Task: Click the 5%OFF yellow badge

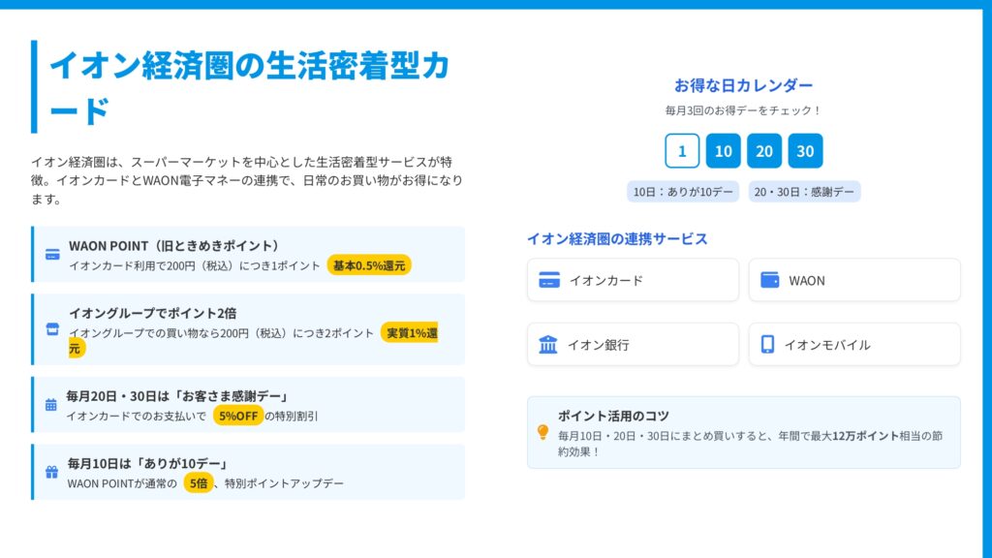Action: coord(238,416)
